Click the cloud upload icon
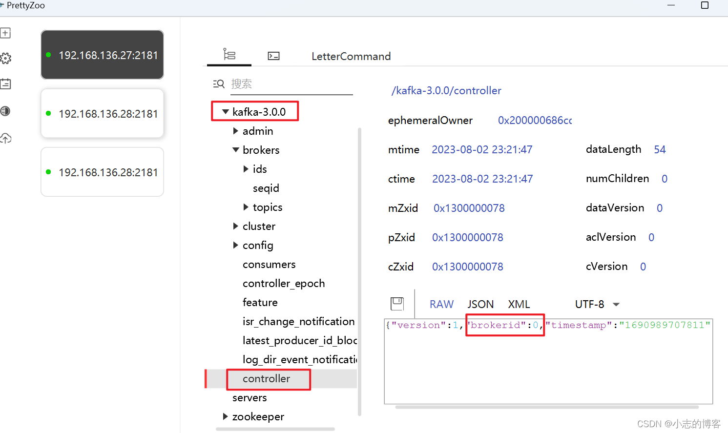The width and height of the screenshot is (728, 433). [x=5, y=138]
